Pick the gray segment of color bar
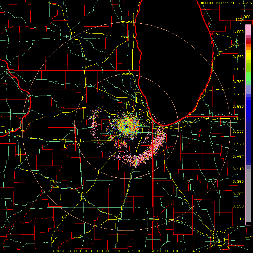 (248, 195)
